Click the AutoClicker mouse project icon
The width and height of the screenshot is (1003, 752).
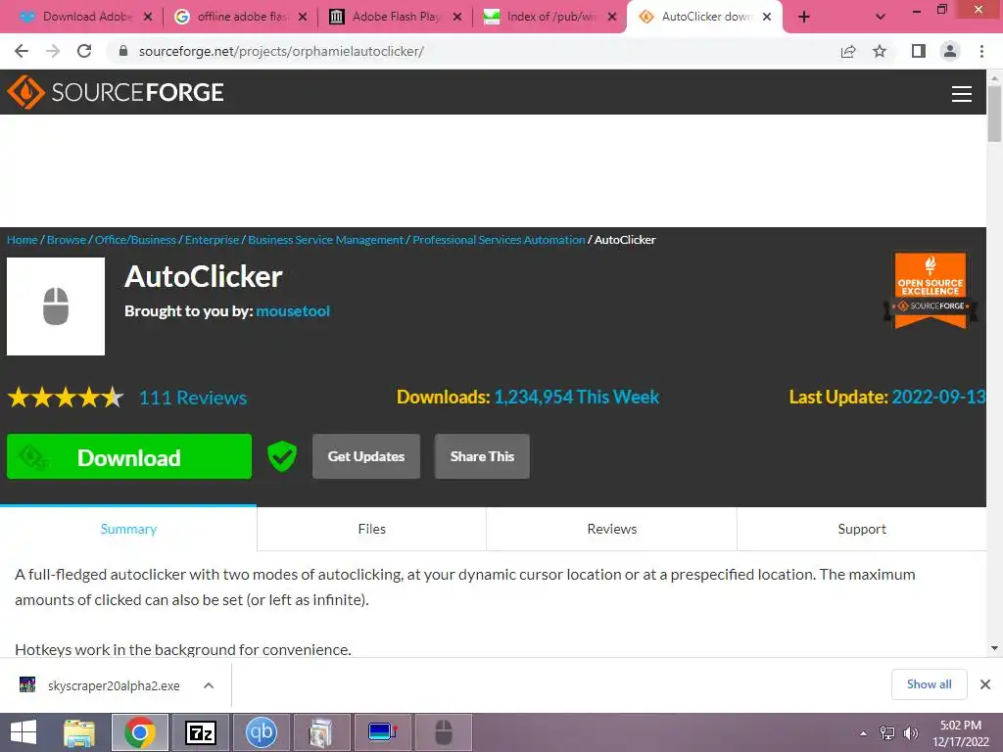point(56,306)
